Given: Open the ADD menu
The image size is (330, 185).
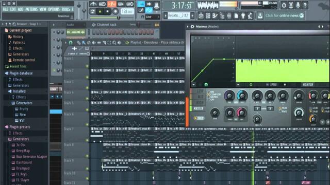Looking at the screenshot, I should tap(21, 9).
